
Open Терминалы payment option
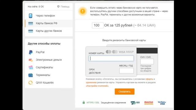(49, 75)
